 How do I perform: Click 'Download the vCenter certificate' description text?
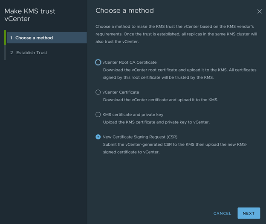[x=160, y=100]
